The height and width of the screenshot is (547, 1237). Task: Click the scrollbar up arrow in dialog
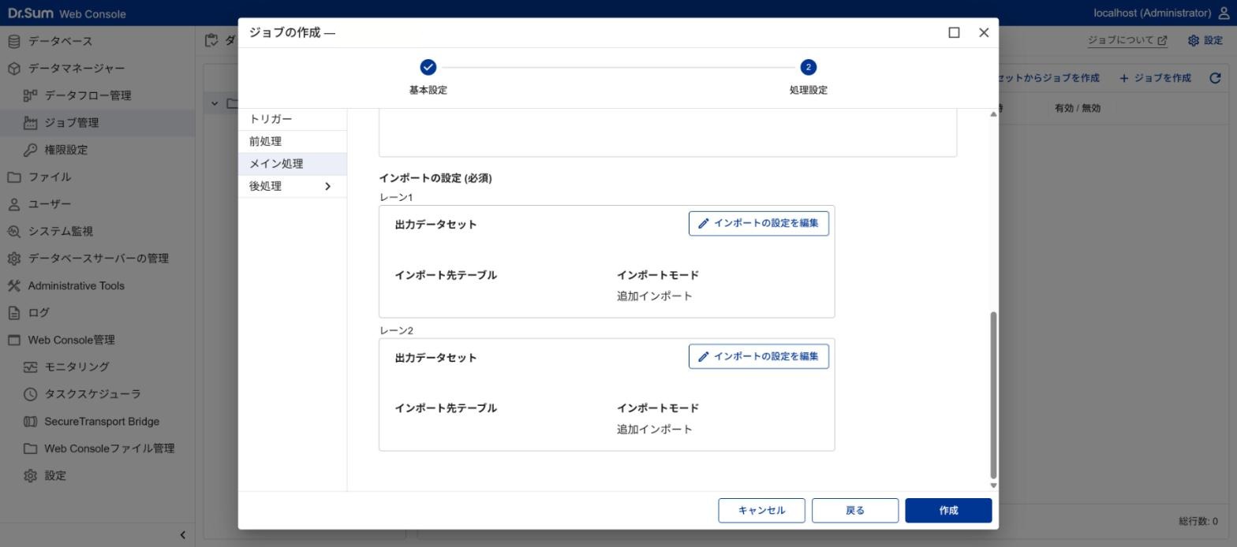point(993,115)
